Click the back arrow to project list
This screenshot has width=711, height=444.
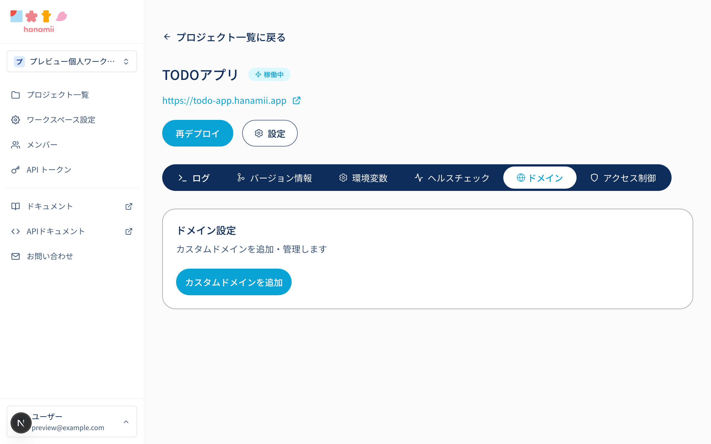[167, 37]
